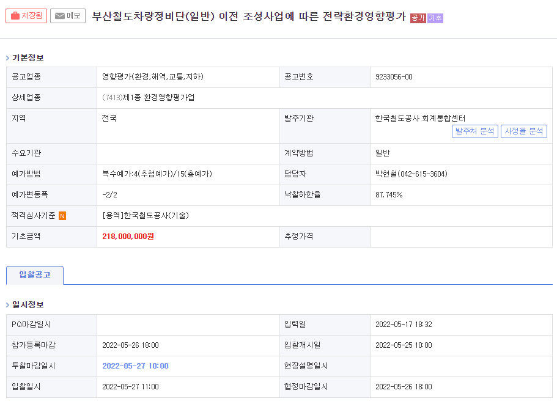
Task: Click 입력일 value 2022-05-17 18:32
Action: point(404,325)
